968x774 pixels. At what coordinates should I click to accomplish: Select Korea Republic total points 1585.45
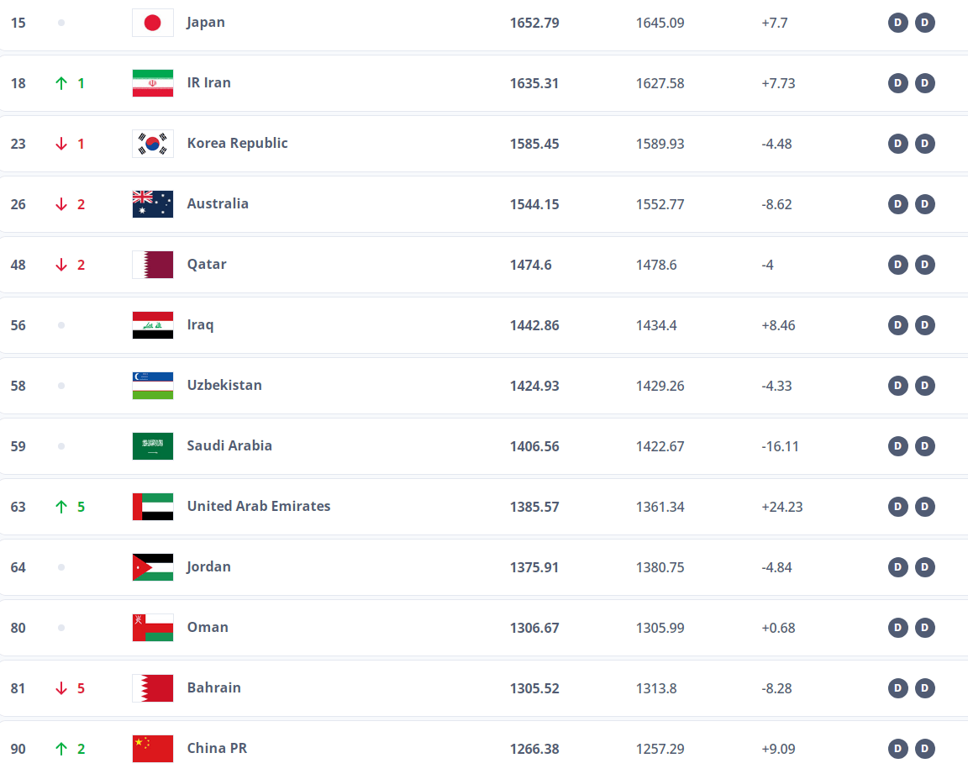[534, 144]
